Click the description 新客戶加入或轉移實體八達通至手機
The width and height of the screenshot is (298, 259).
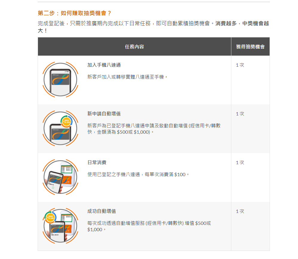click(x=127, y=77)
